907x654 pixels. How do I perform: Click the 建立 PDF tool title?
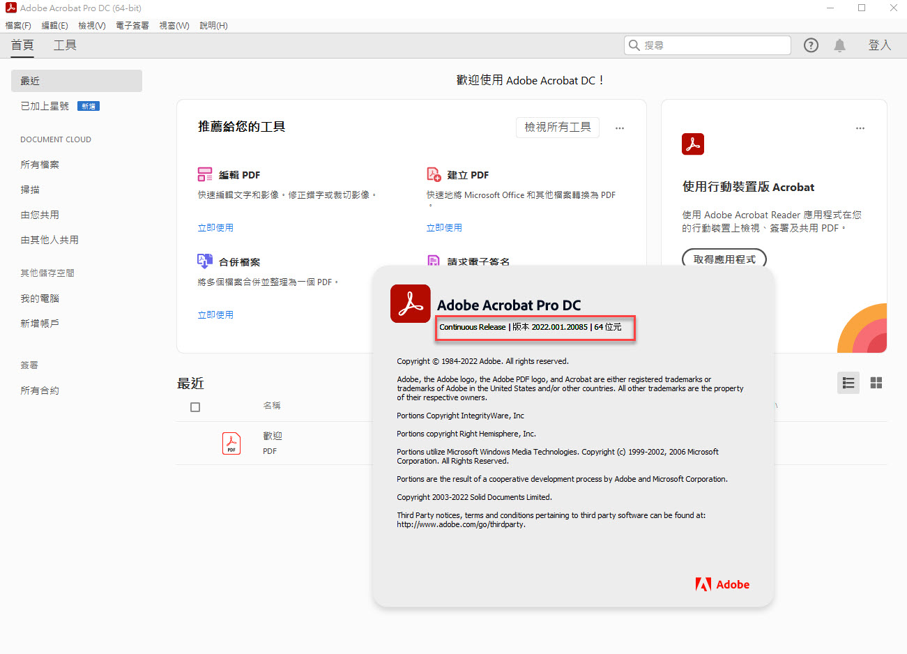(x=468, y=175)
